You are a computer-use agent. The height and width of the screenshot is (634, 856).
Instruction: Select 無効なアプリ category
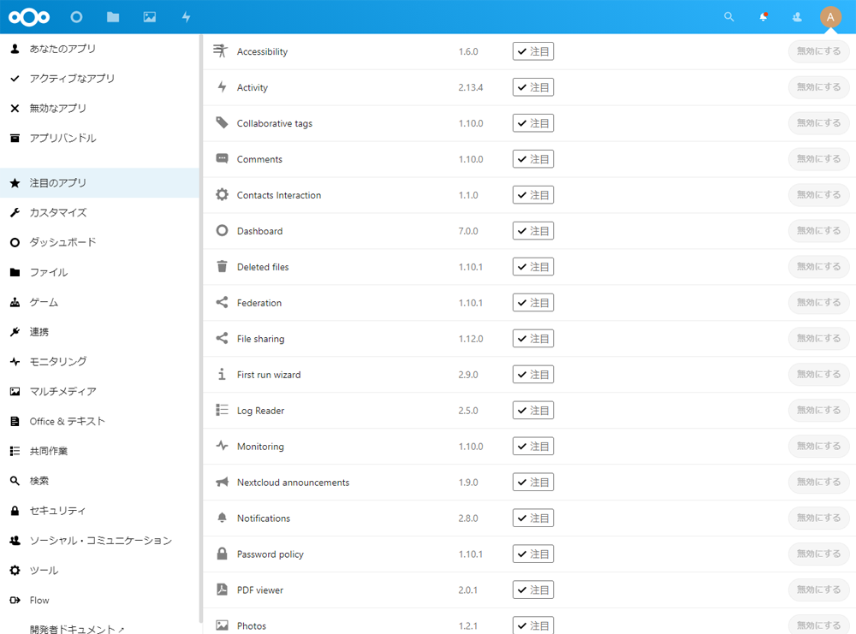tap(100, 108)
